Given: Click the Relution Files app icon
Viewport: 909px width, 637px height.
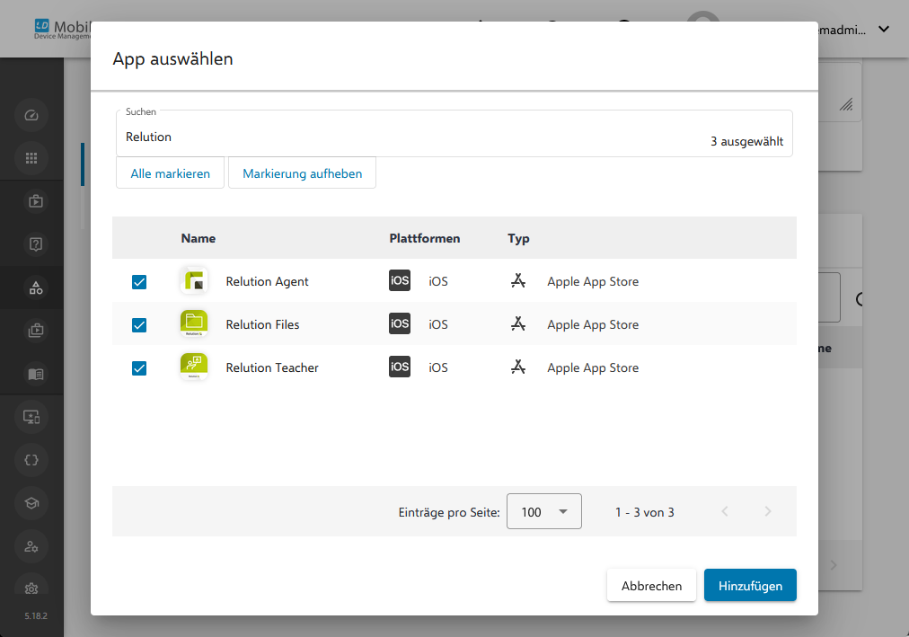Looking at the screenshot, I should pyautogui.click(x=194, y=324).
